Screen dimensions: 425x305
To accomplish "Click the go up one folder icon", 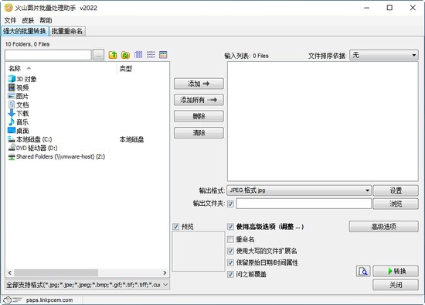I will coord(113,55).
